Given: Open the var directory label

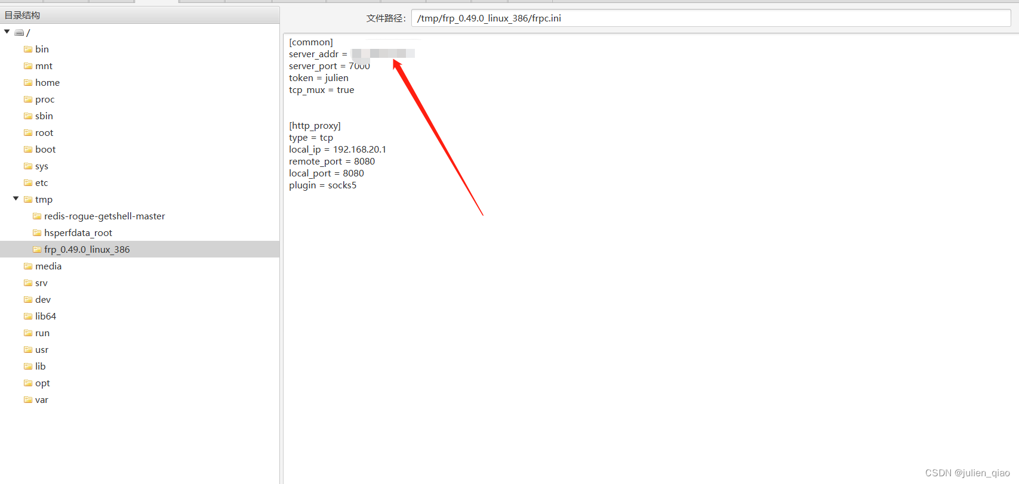Looking at the screenshot, I should coord(42,400).
